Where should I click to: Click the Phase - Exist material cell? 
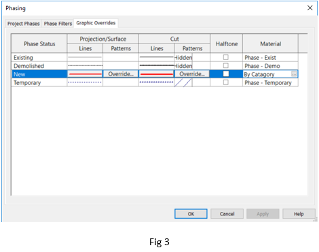(x=270, y=57)
